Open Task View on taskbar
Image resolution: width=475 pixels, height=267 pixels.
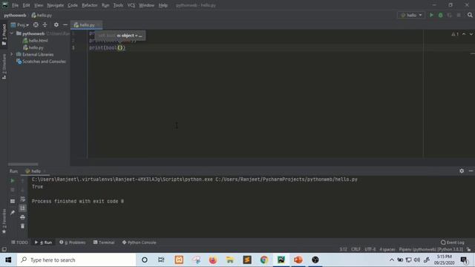[x=161, y=260]
